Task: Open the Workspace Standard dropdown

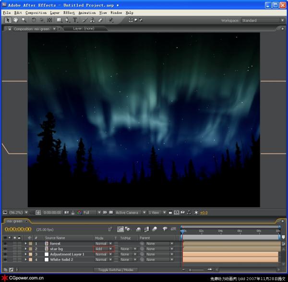Action: [263, 20]
